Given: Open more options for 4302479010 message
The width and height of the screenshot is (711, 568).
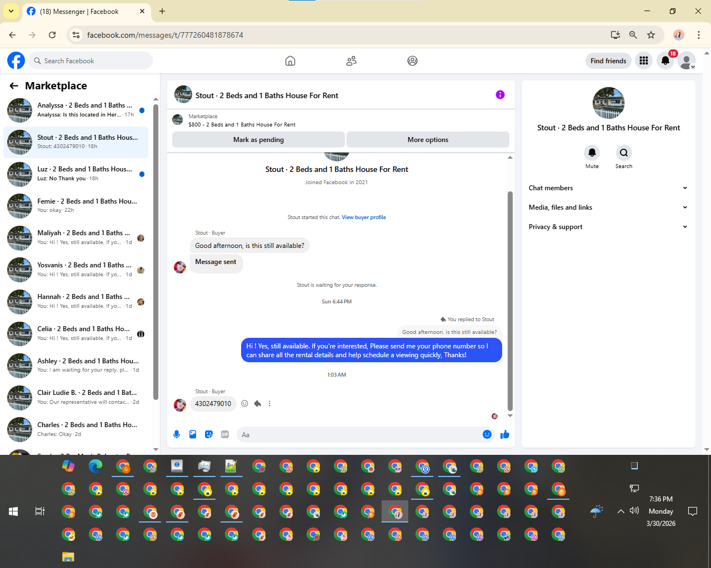Looking at the screenshot, I should click(x=269, y=404).
